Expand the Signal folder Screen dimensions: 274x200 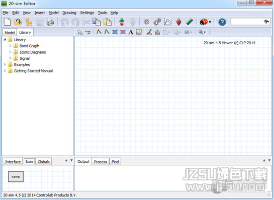[x=11, y=58]
